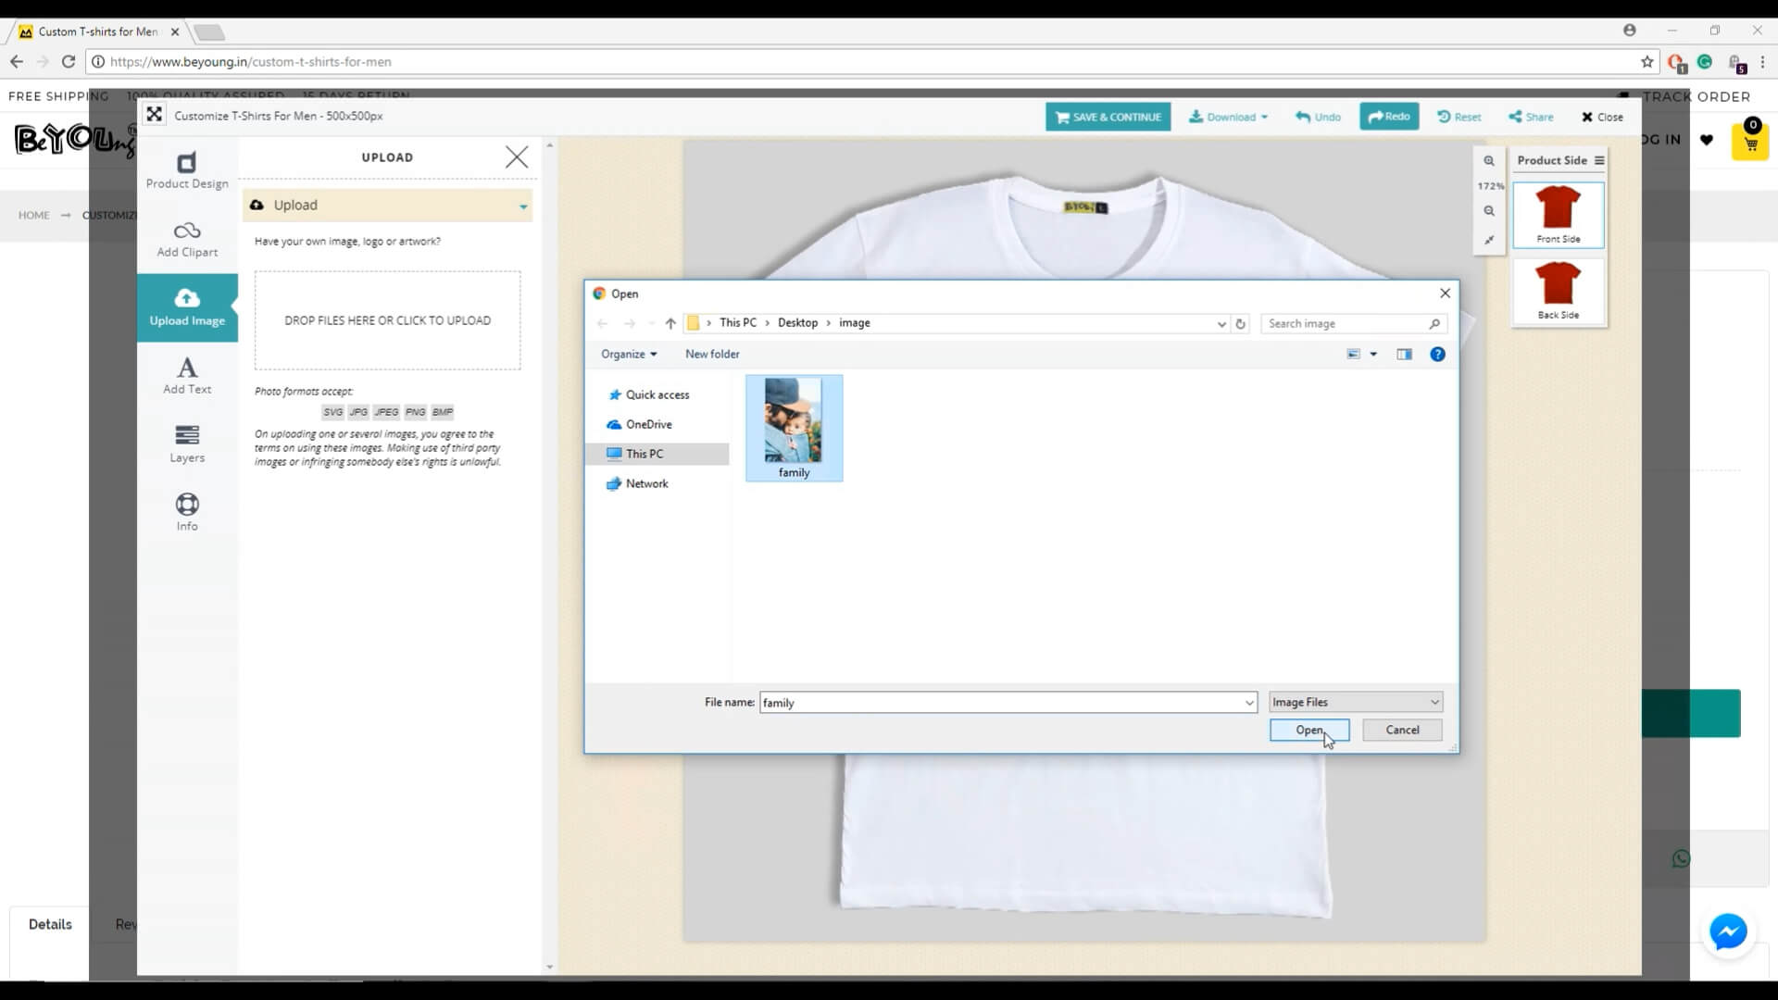Select the Front Side thumbnail
The width and height of the screenshot is (1778, 1000).
1559,215
